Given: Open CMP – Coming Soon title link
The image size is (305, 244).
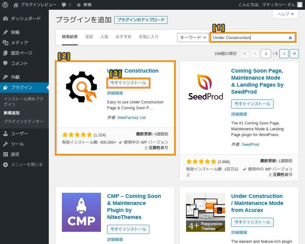Looking at the screenshot, I should (134, 206).
